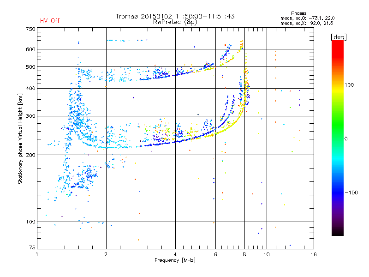Image resolution: width=369 pixels, height=277 pixels.
Task: Click the y-axis tick label '500'
Action: coord(30,67)
